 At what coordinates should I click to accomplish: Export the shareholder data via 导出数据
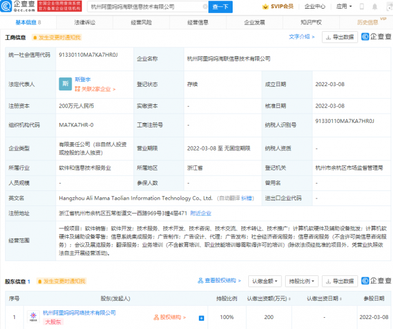pyautogui.click(x=339, y=281)
